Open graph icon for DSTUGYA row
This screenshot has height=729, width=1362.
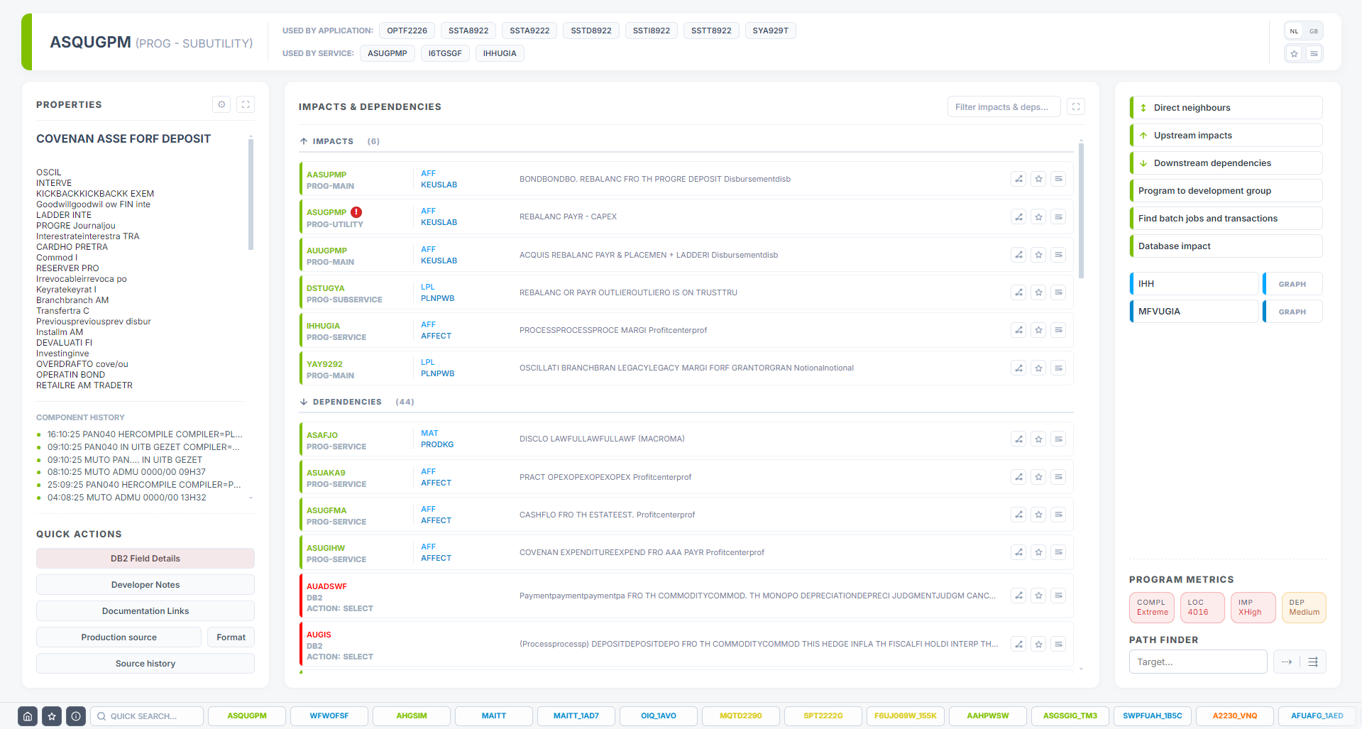pos(1018,292)
